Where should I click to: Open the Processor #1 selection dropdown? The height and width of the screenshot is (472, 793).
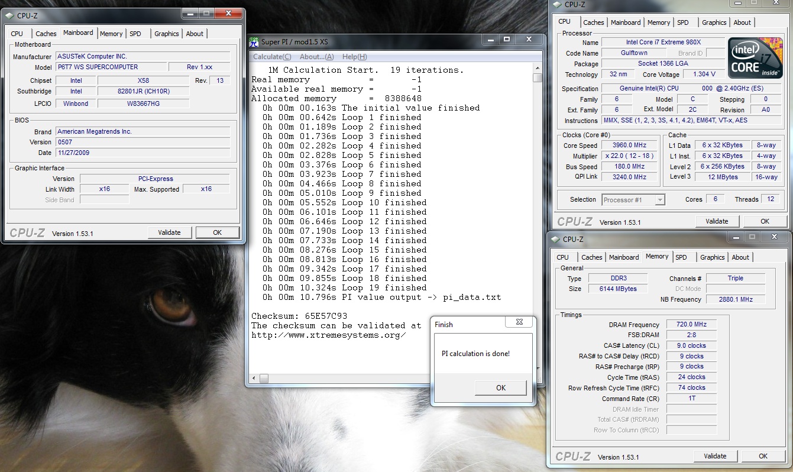[633, 200]
